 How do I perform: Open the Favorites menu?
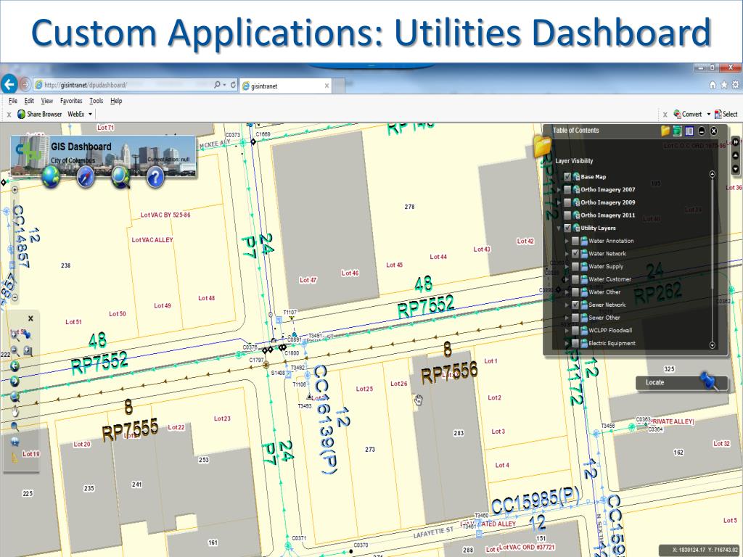(71, 101)
